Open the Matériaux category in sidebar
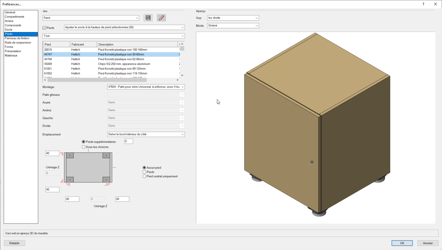Viewport: 442px width, 250px height. (11, 56)
